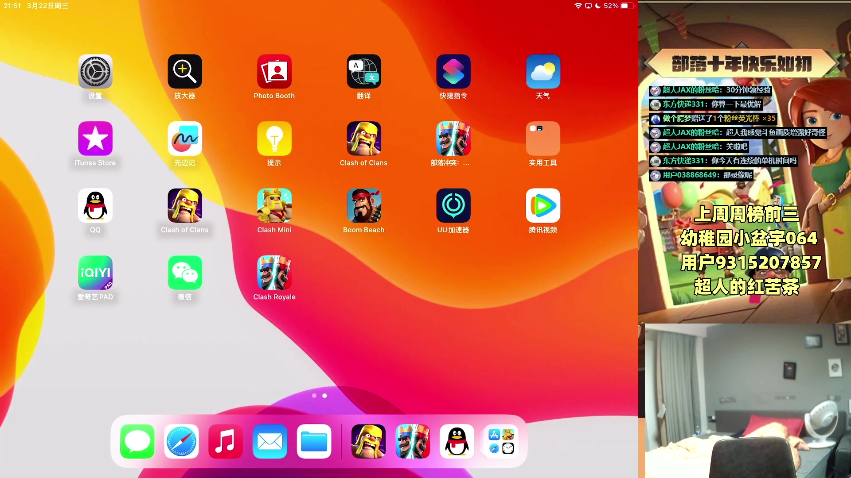Open the 提示 Tips app
The width and height of the screenshot is (851, 478).
click(x=274, y=139)
